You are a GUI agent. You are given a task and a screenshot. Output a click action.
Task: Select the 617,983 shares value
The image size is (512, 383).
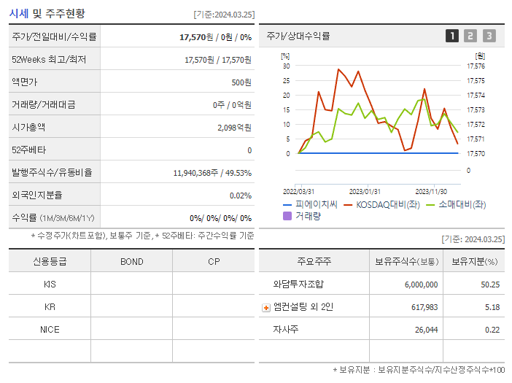pyautogui.click(x=424, y=307)
